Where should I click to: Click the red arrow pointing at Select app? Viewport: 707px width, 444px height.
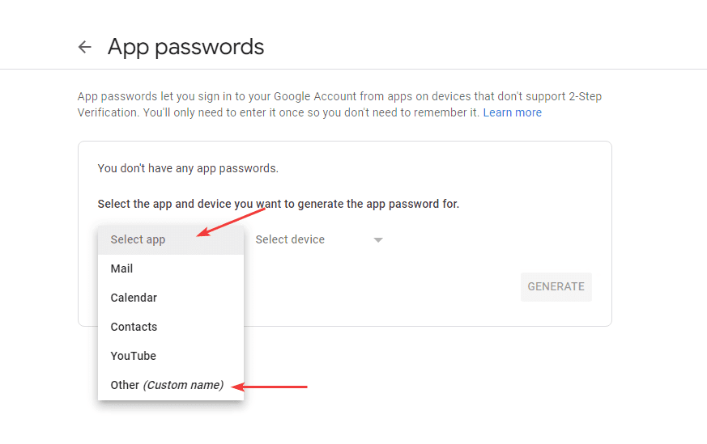click(x=232, y=221)
